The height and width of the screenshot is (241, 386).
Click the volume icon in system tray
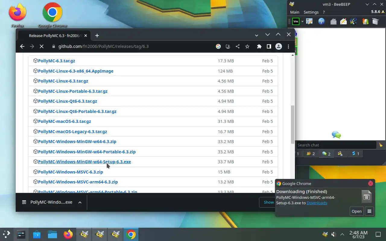334,234
